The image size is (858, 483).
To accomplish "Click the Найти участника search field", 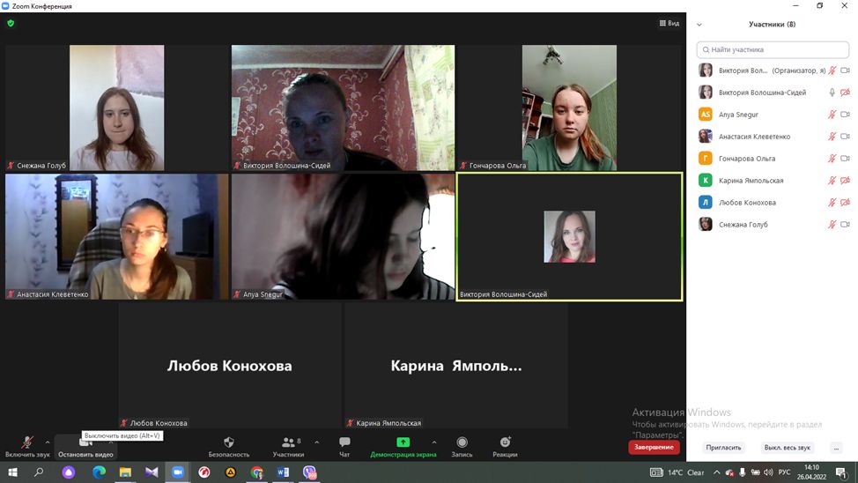I will pos(773,50).
